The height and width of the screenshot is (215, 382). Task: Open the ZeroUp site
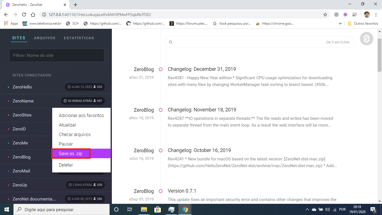pyautogui.click(x=20, y=185)
